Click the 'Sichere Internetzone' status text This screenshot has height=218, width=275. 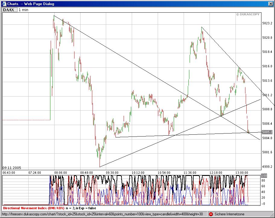click(x=229, y=214)
